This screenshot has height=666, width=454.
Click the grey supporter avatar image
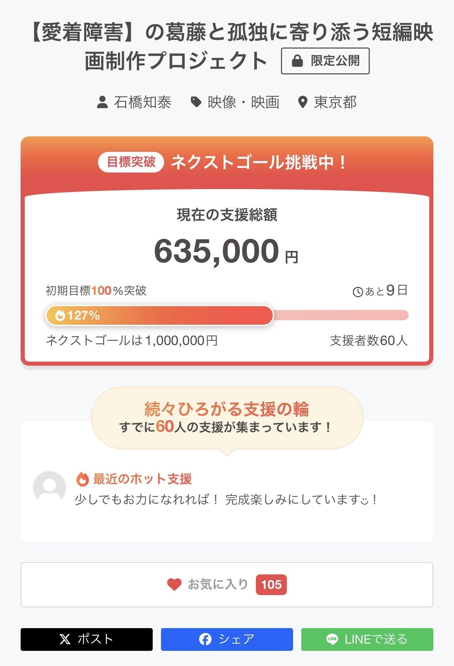[50, 487]
